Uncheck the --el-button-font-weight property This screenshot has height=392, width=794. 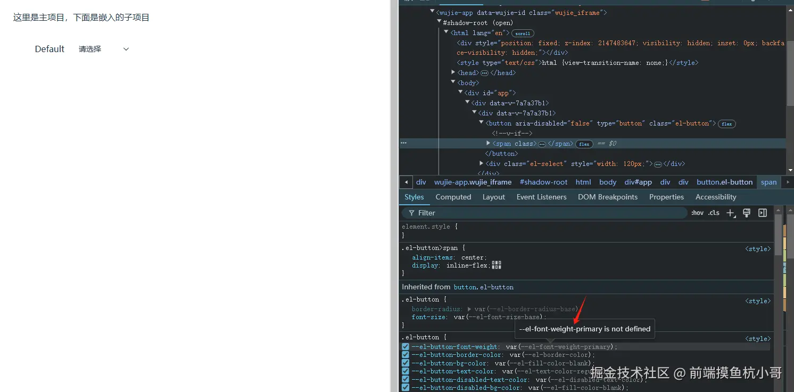click(x=405, y=346)
